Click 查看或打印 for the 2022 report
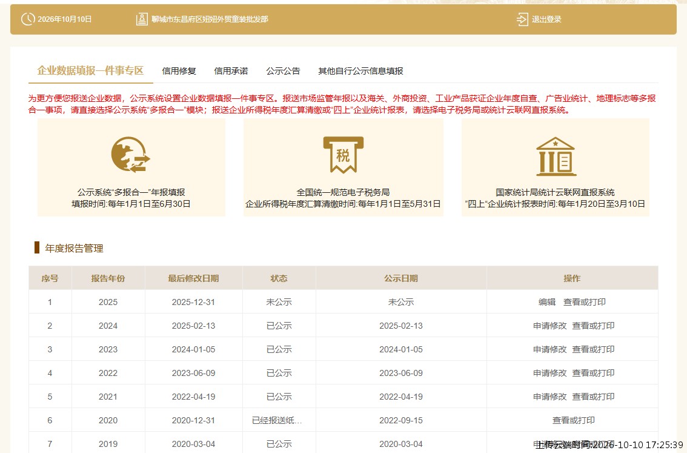The height and width of the screenshot is (453, 687). (593, 373)
